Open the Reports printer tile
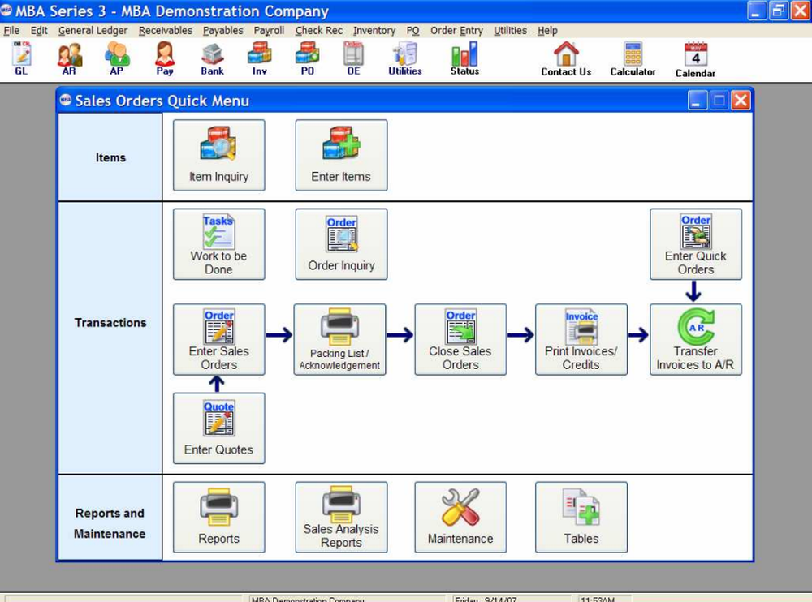 [x=219, y=518]
